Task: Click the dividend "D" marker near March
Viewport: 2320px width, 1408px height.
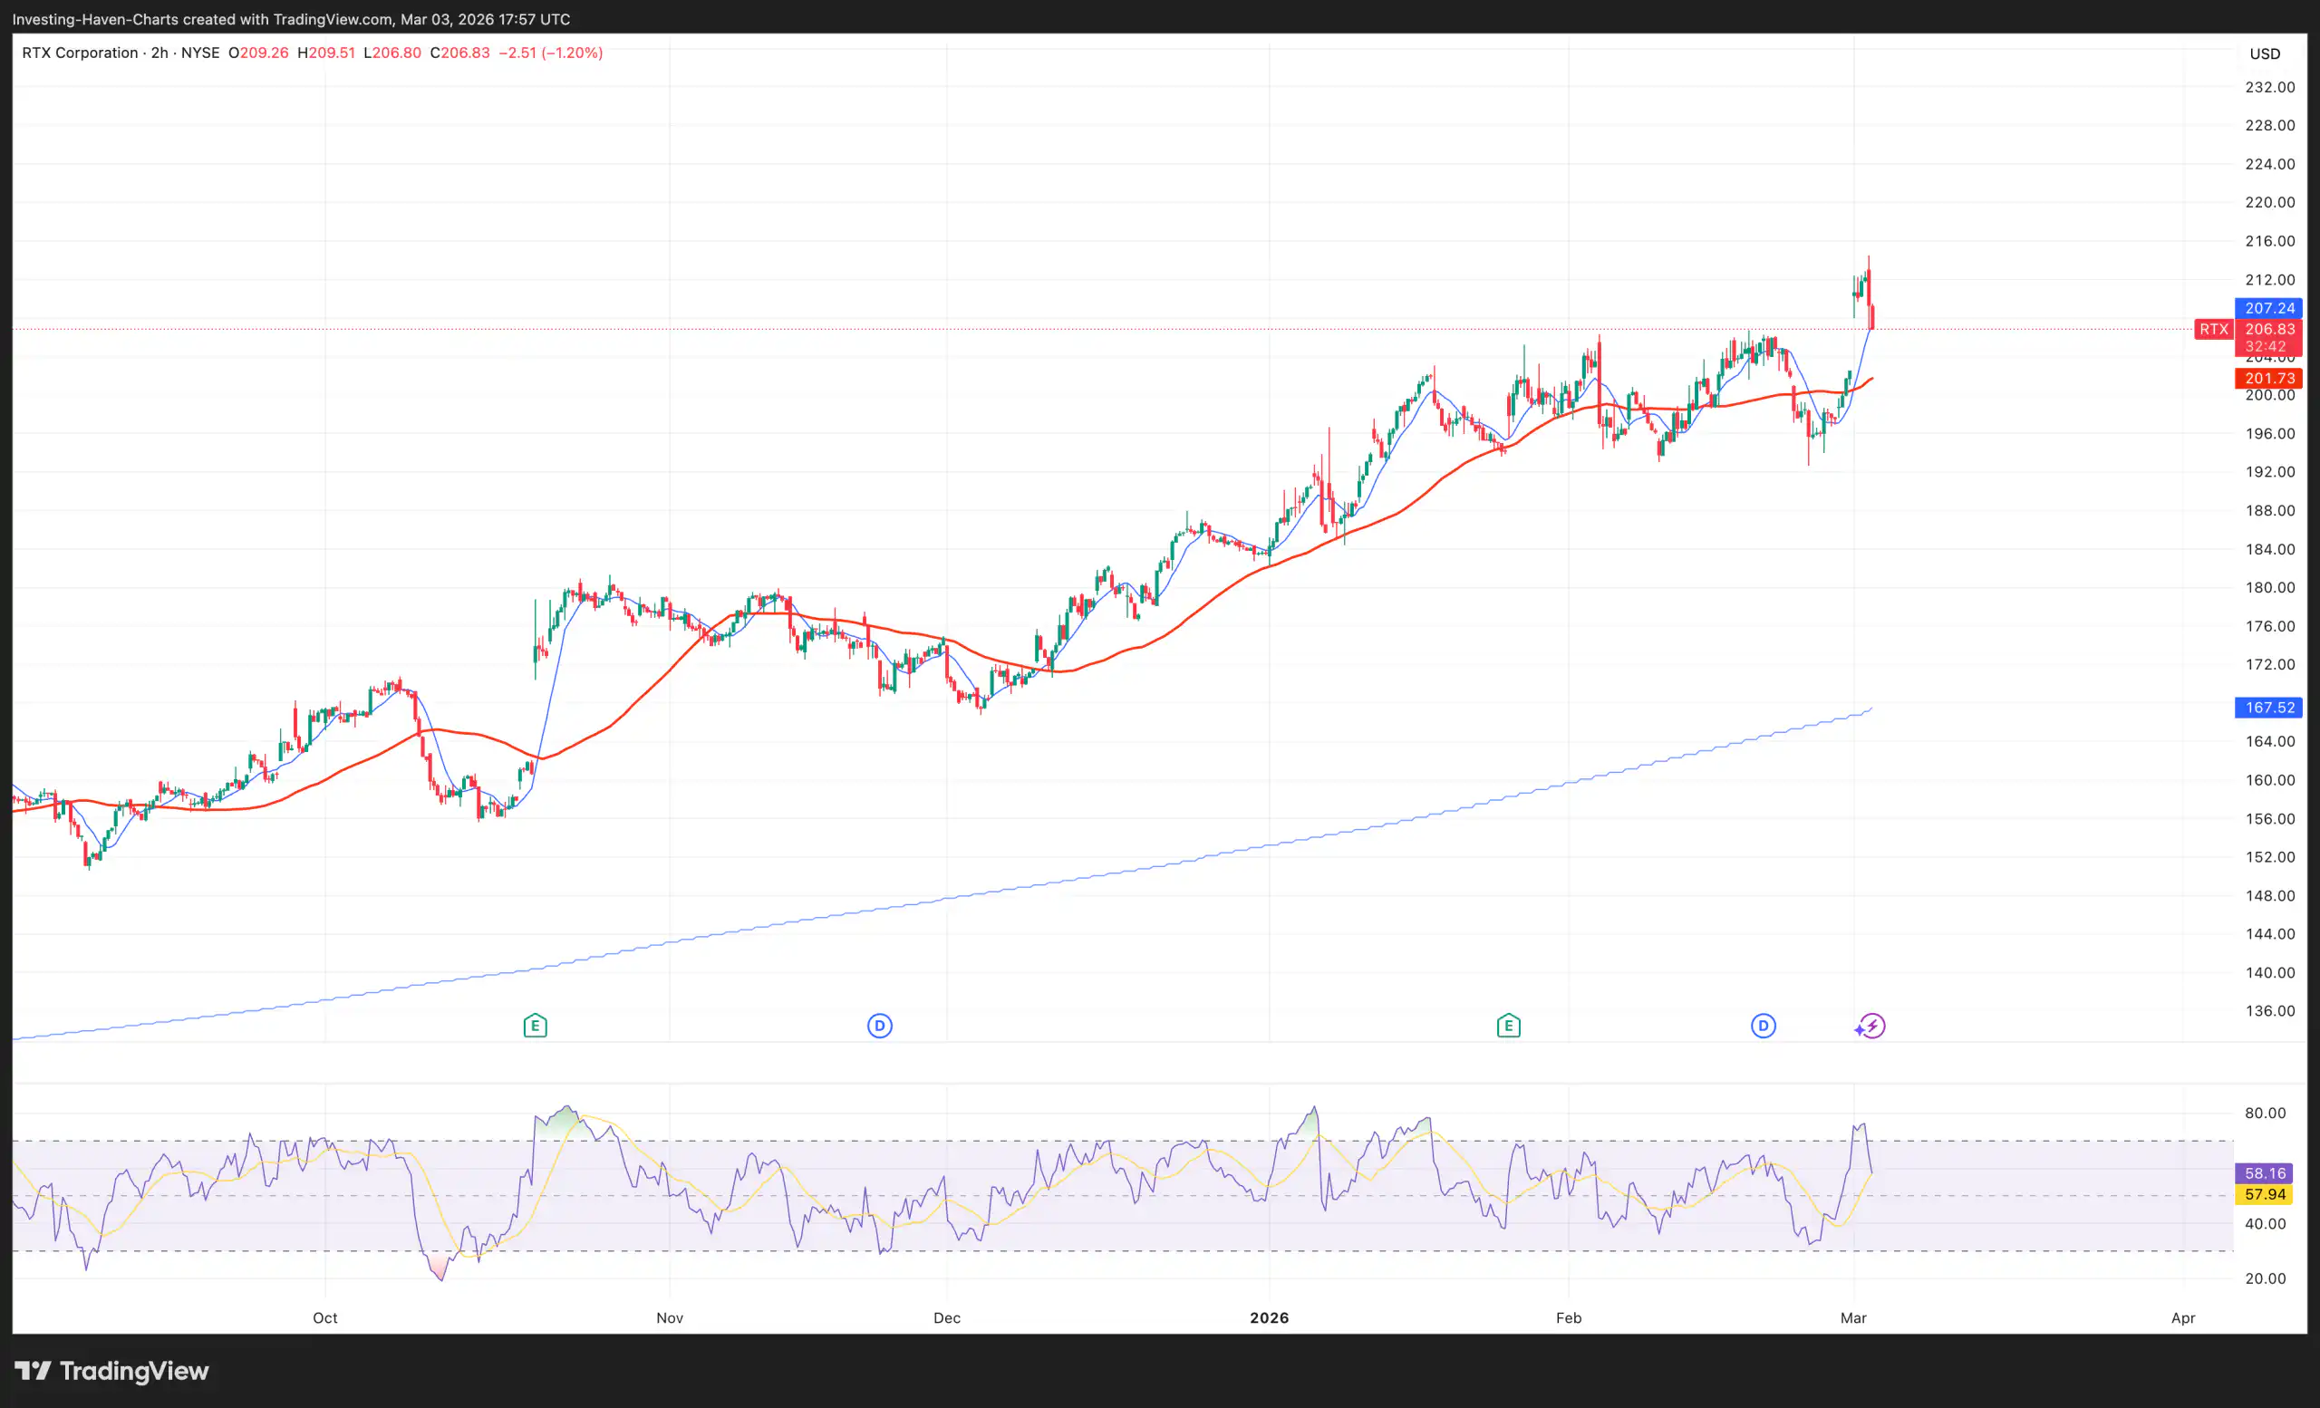Action: [x=1763, y=1025]
